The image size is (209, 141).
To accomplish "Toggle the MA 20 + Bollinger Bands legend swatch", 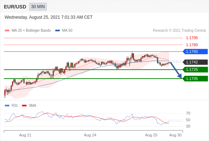I will pyautogui.click(x=7, y=31).
